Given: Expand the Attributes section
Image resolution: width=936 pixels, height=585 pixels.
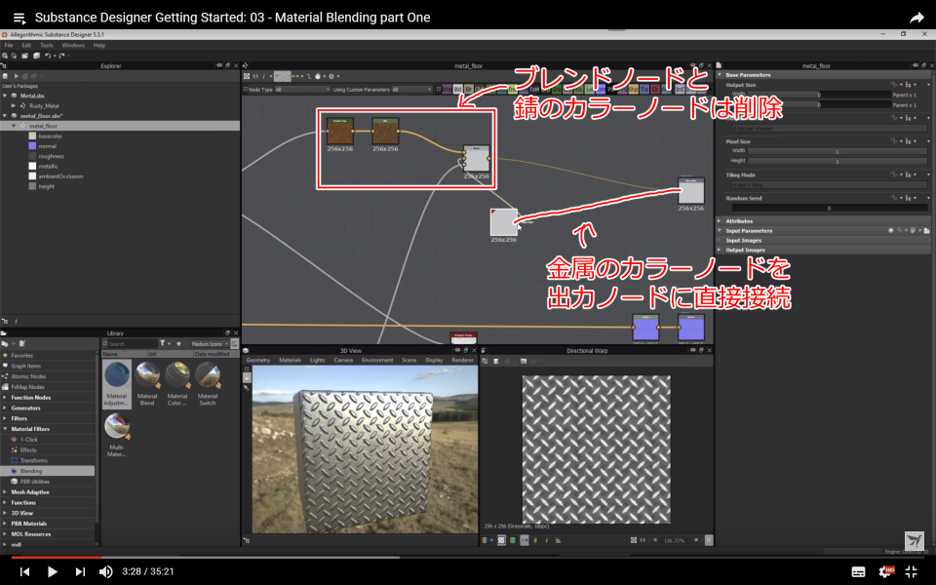Looking at the screenshot, I should (x=720, y=221).
